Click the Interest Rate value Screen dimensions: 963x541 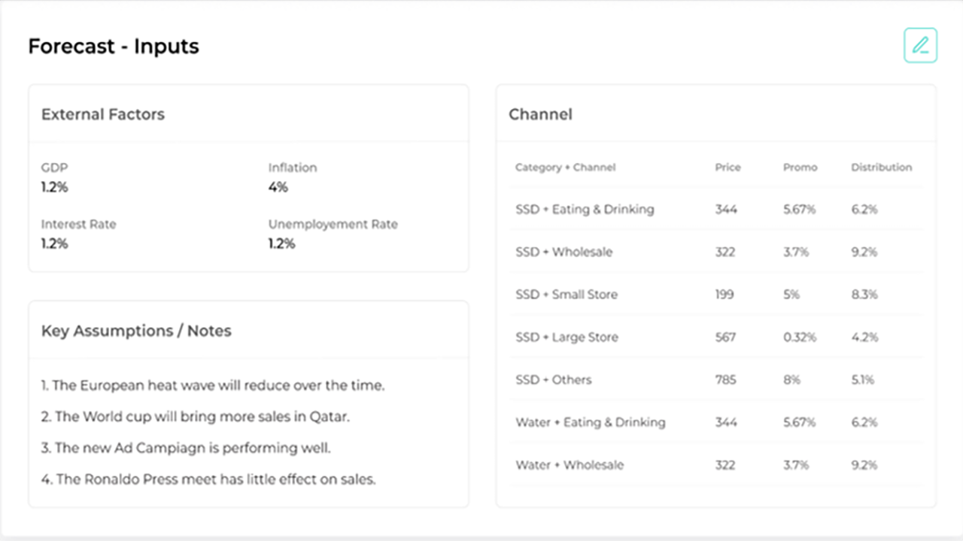coord(54,243)
